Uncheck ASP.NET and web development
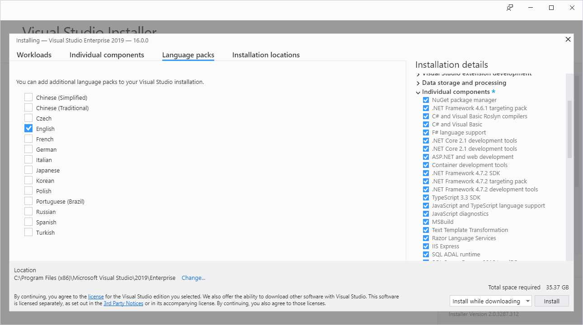583x325 pixels. click(x=426, y=157)
